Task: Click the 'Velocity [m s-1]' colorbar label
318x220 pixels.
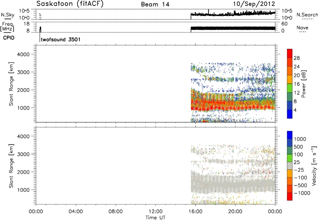Action: point(314,166)
